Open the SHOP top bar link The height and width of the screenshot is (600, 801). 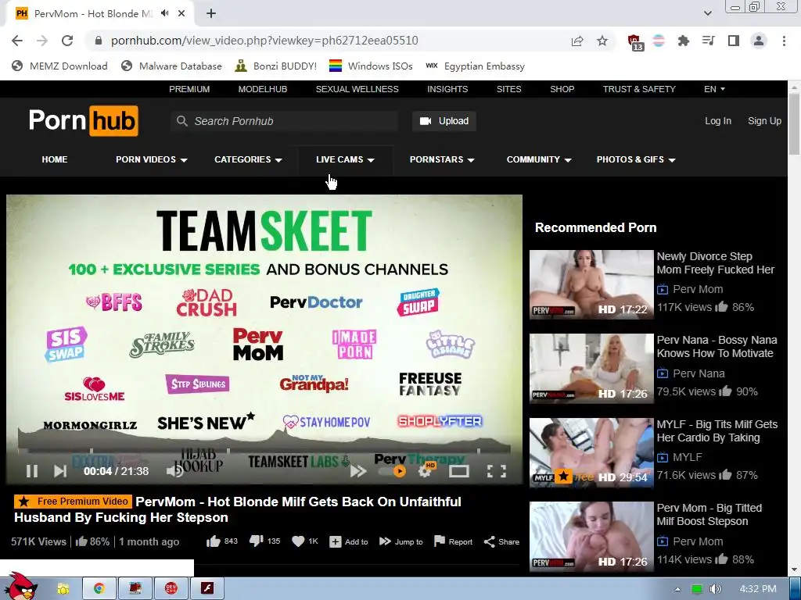click(562, 89)
